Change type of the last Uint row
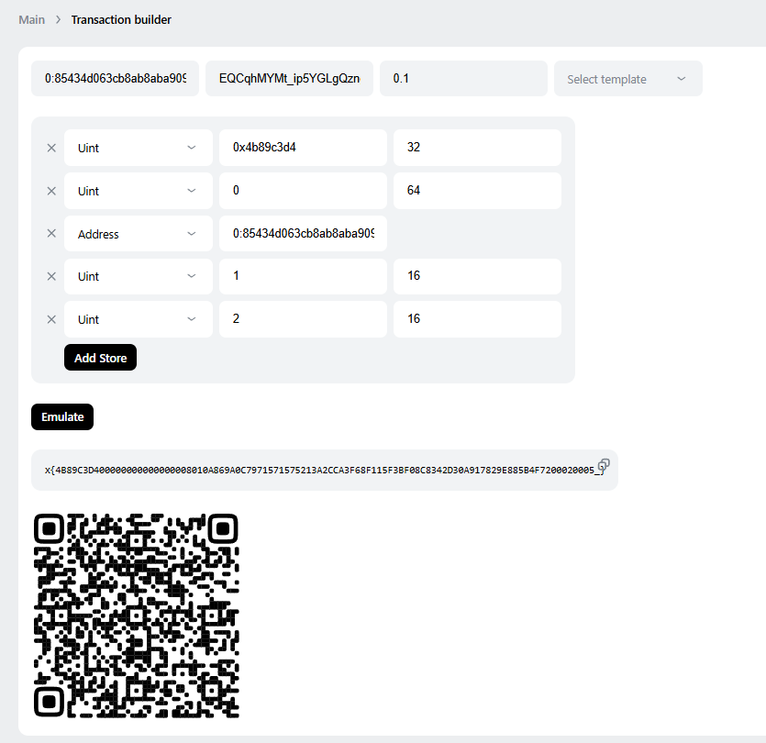766x743 pixels. point(138,319)
